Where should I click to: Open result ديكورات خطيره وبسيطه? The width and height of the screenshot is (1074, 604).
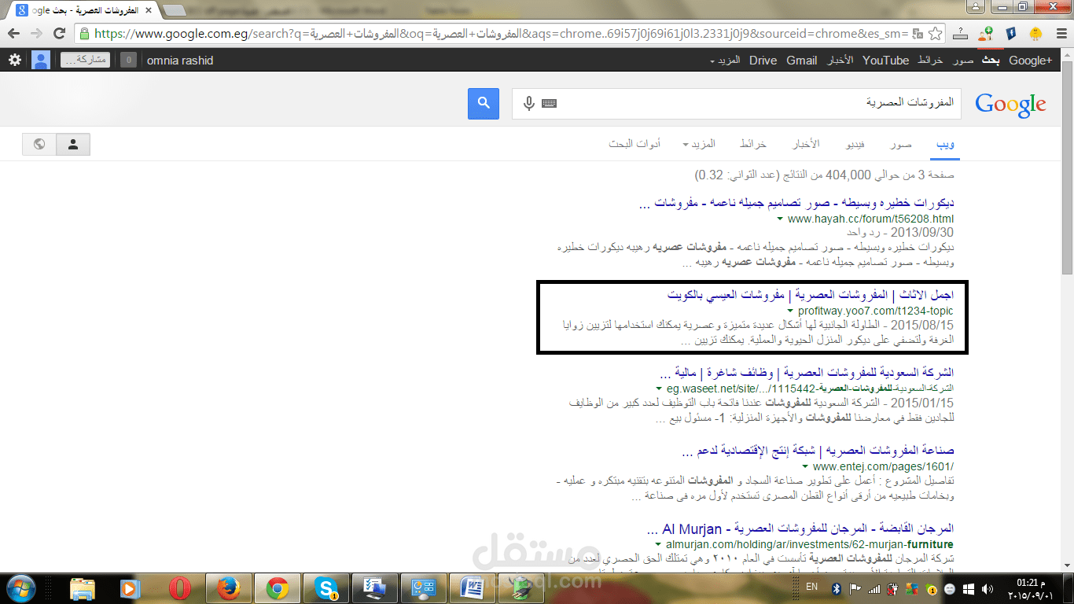coord(796,204)
